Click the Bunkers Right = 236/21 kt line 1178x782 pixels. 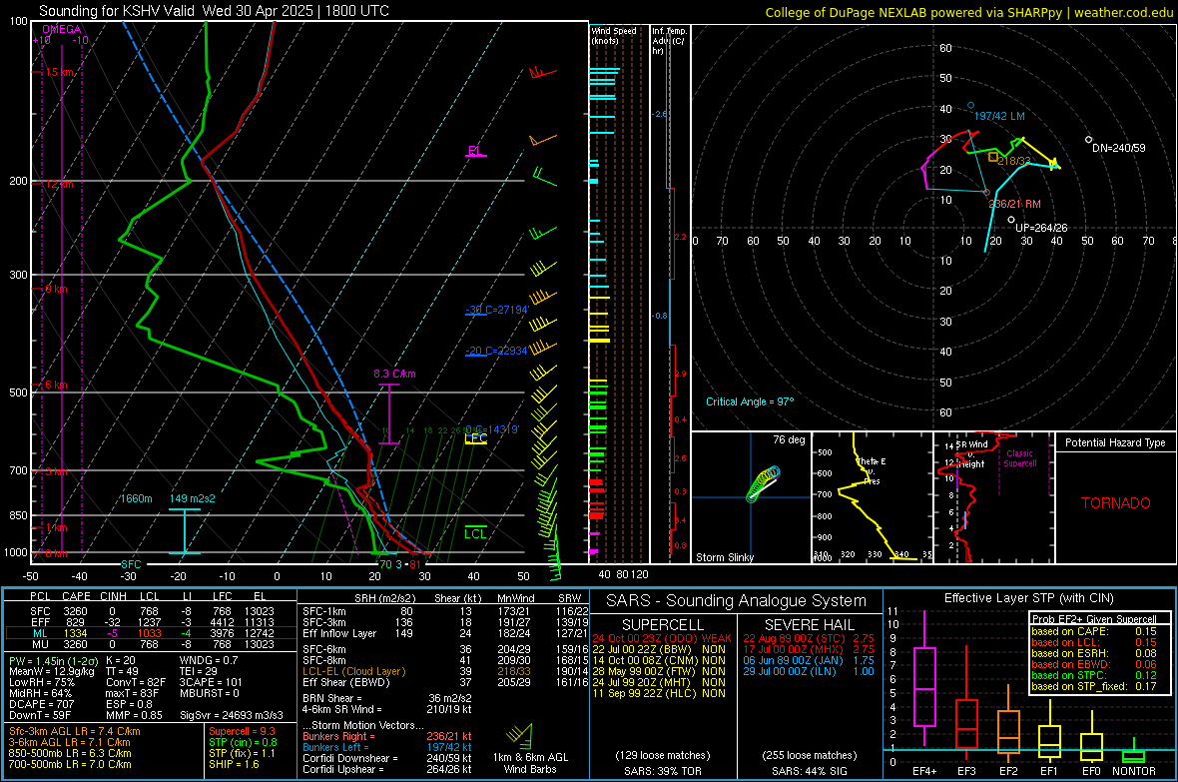387,736
